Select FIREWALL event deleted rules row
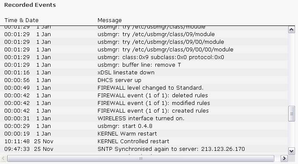 coord(144,95)
